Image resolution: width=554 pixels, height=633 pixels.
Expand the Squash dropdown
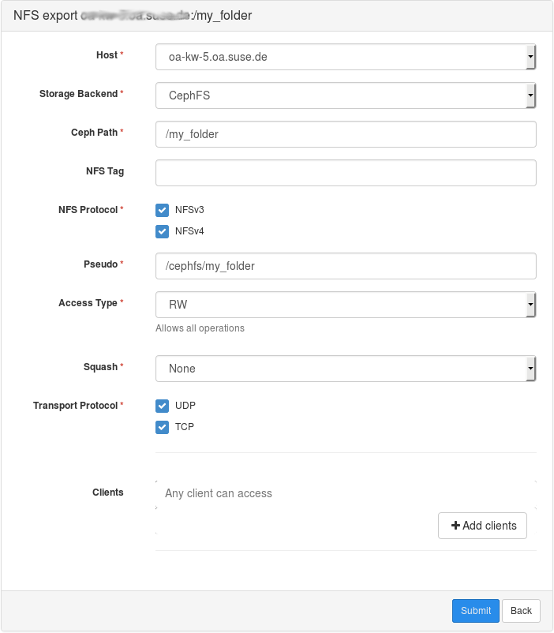[346, 369]
